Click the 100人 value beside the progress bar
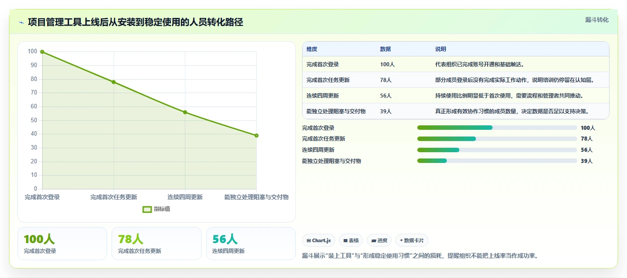The image size is (627, 278). 588,128
